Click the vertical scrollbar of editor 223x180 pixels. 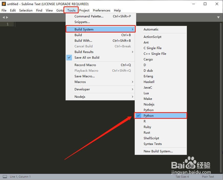tap(221, 98)
